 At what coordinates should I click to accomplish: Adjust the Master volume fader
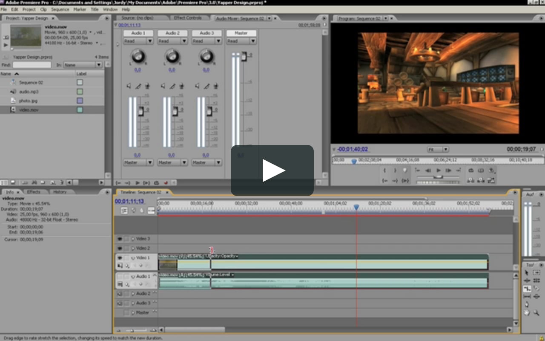(244, 56)
